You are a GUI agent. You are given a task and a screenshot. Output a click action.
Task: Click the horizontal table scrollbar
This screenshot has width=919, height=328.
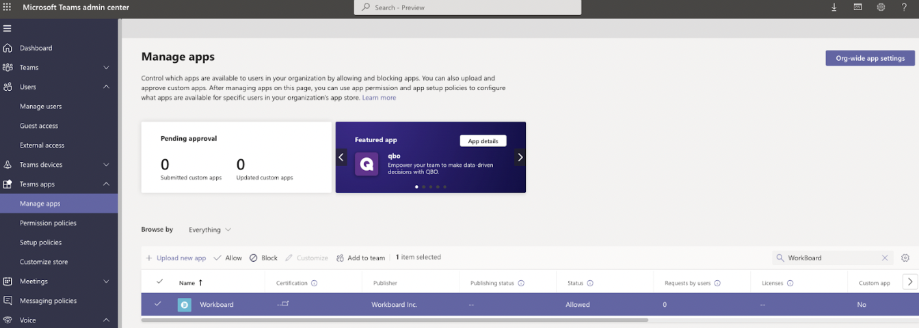(395, 320)
